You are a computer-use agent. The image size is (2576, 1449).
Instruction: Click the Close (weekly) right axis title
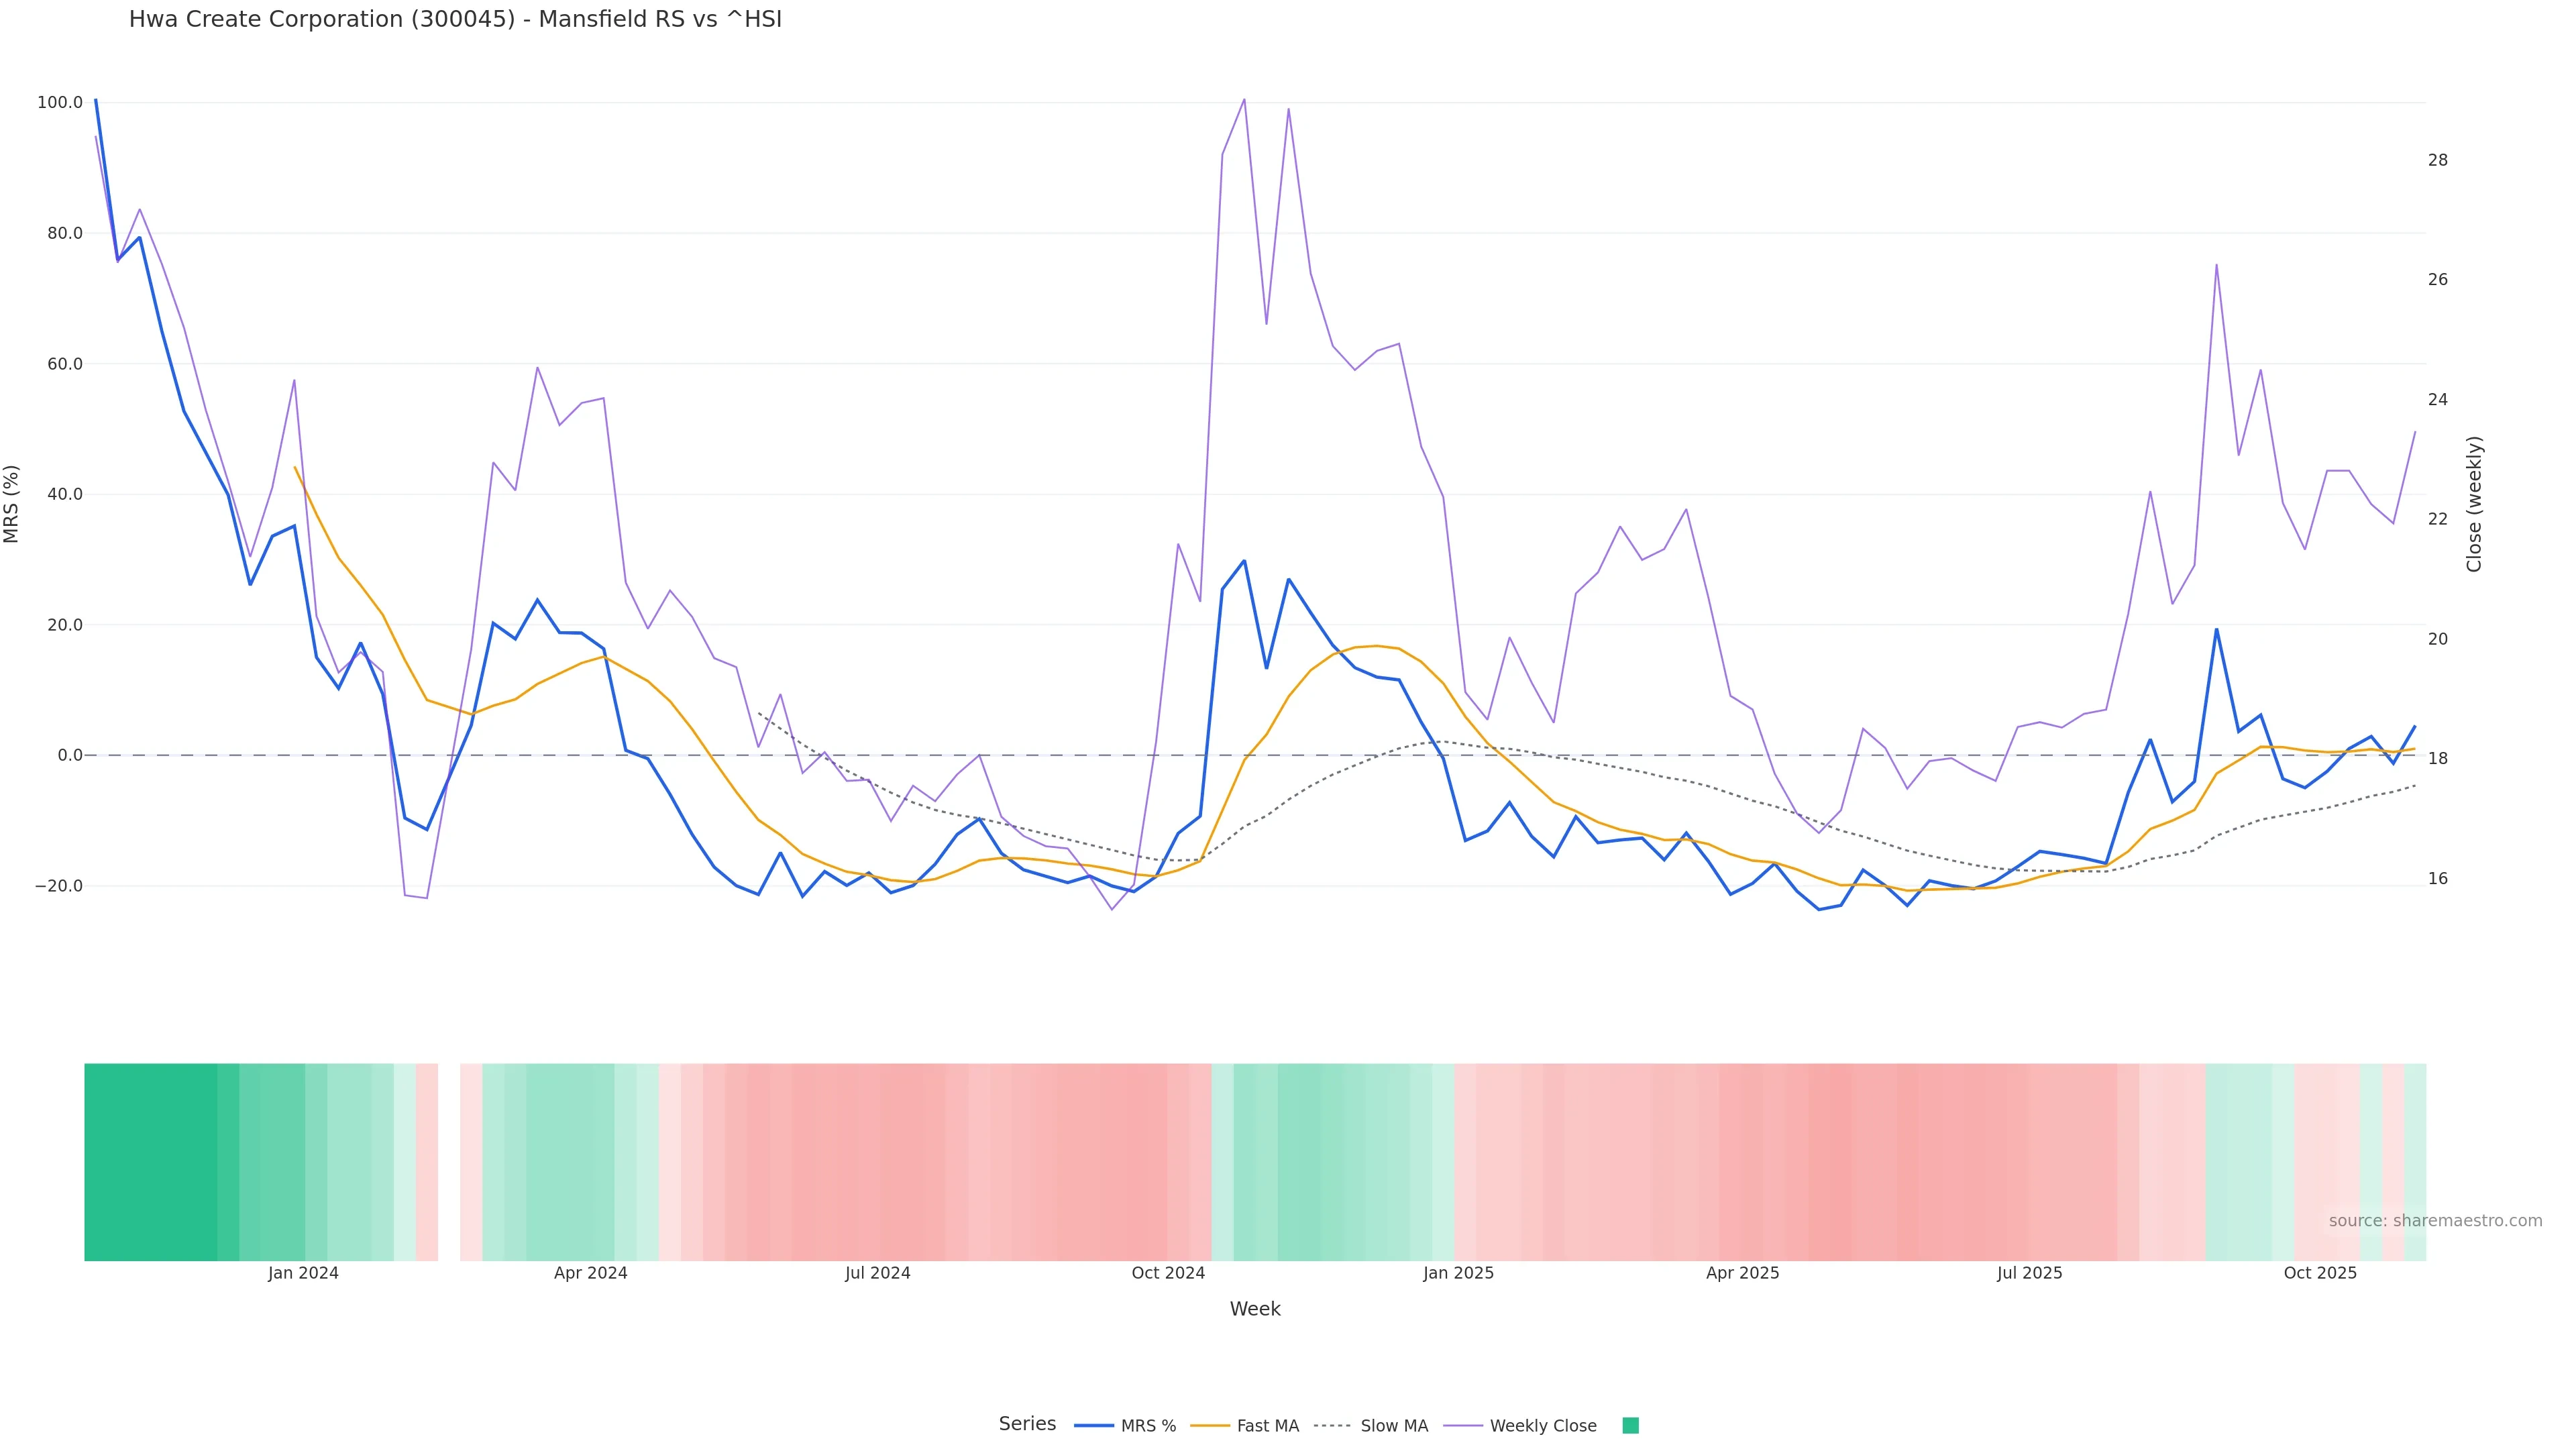(x=2474, y=504)
